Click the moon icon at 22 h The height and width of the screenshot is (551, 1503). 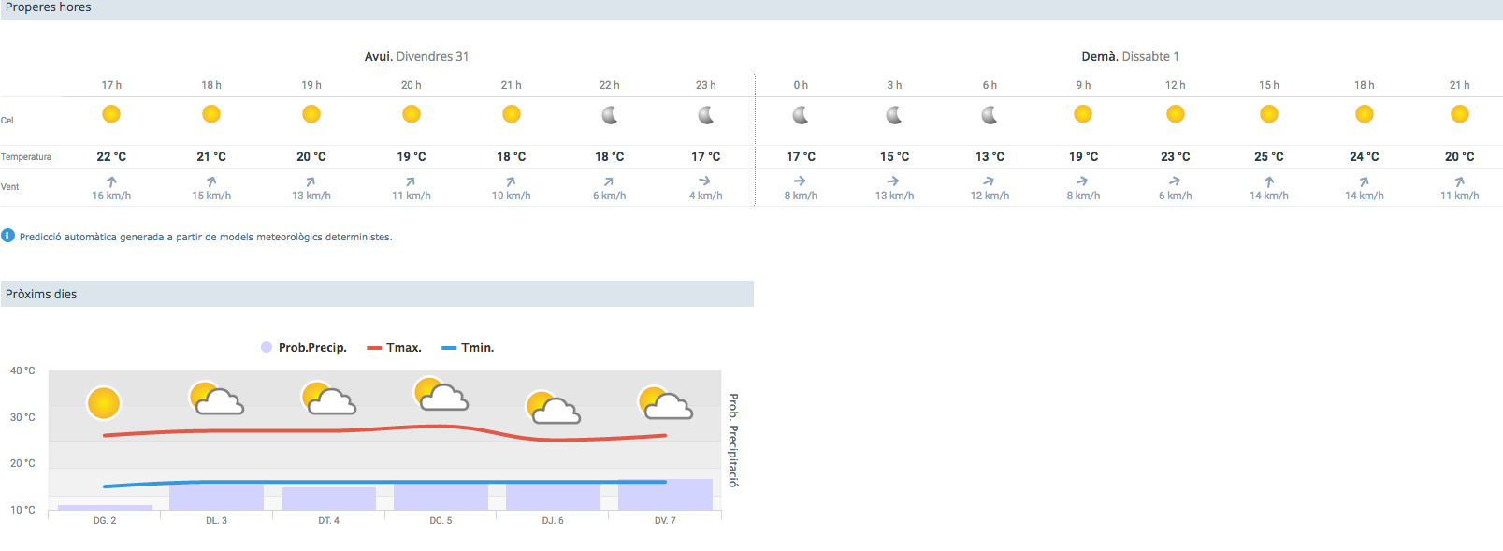coord(610,115)
